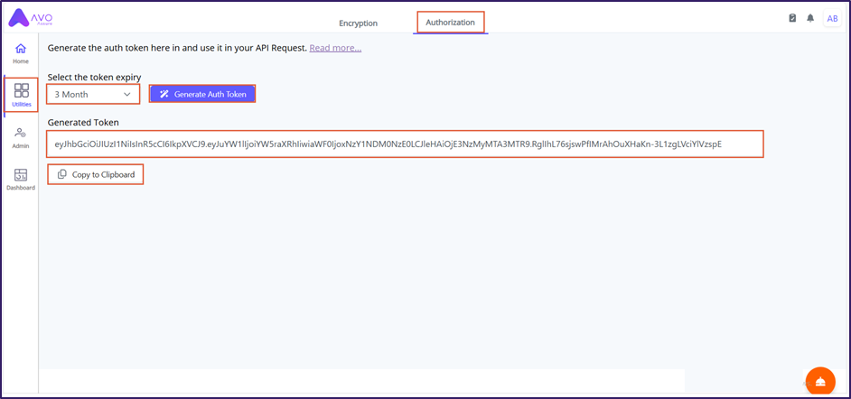
Task: Open the 3 Month expiry dropdown
Action: [92, 94]
